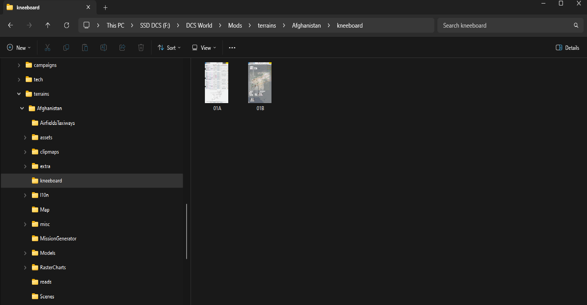
Task: Click the Rename icon in toolbar
Action: tap(104, 47)
